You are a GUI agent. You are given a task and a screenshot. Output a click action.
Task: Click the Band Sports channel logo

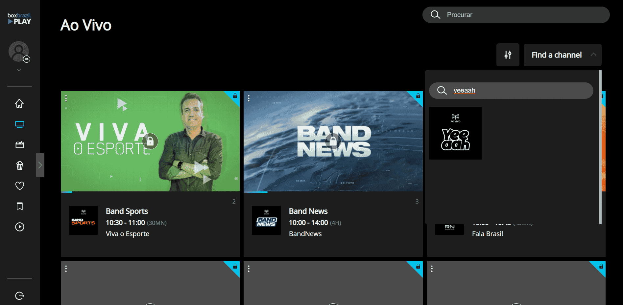click(83, 220)
